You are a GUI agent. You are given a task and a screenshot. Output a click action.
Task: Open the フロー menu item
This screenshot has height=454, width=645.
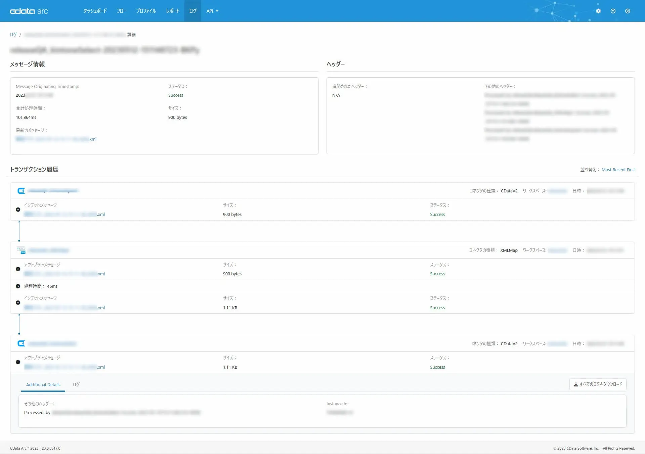pyautogui.click(x=121, y=11)
